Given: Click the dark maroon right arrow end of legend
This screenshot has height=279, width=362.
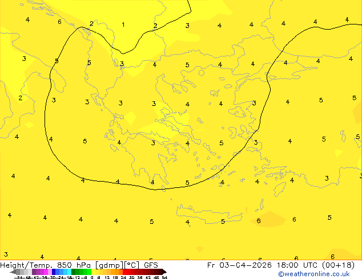Looking at the screenshot, I should (164, 272).
